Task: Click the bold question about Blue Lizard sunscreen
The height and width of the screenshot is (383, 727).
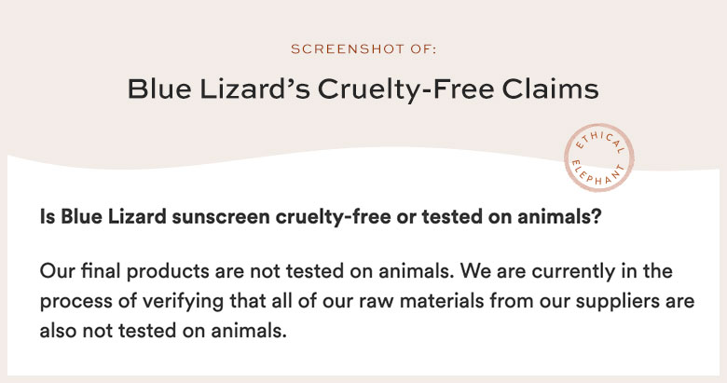Action: click(x=321, y=216)
